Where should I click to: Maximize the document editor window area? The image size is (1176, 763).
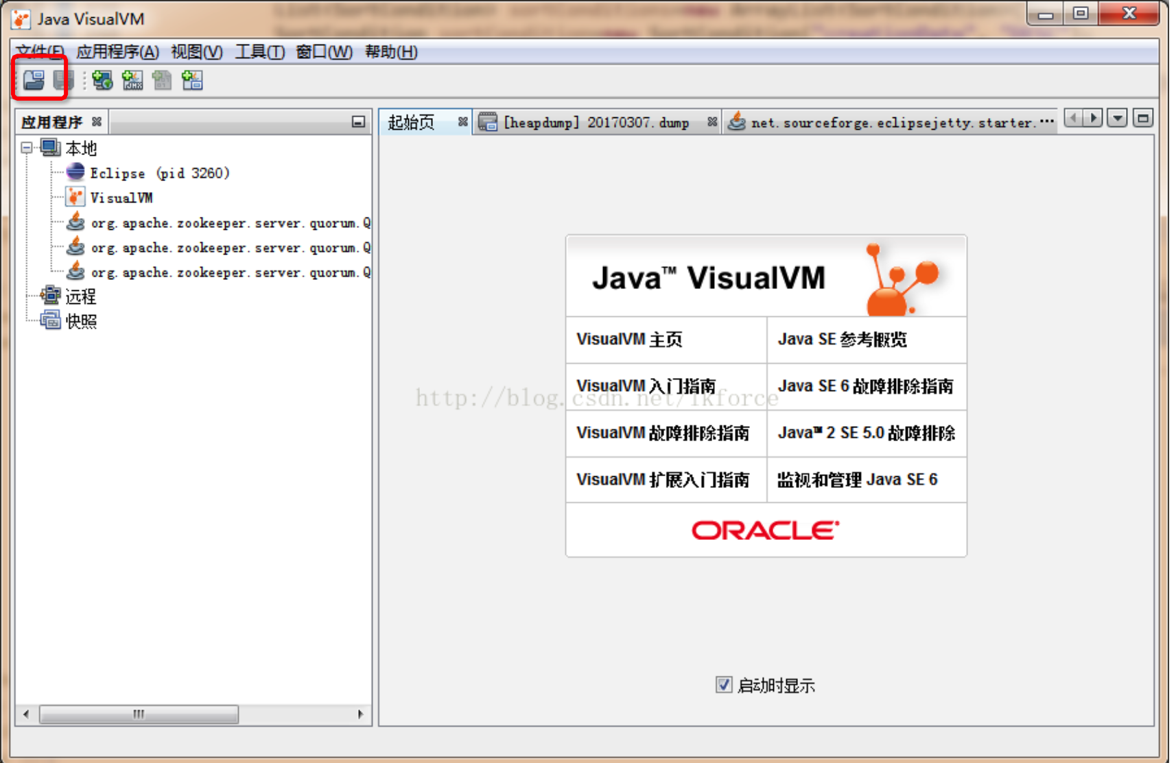point(1142,118)
